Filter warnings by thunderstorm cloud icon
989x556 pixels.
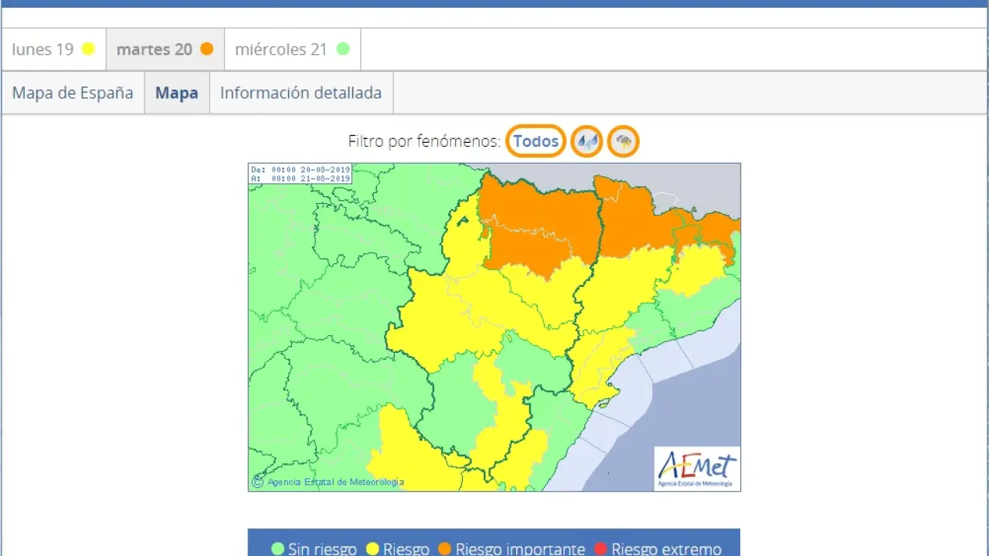tap(623, 141)
